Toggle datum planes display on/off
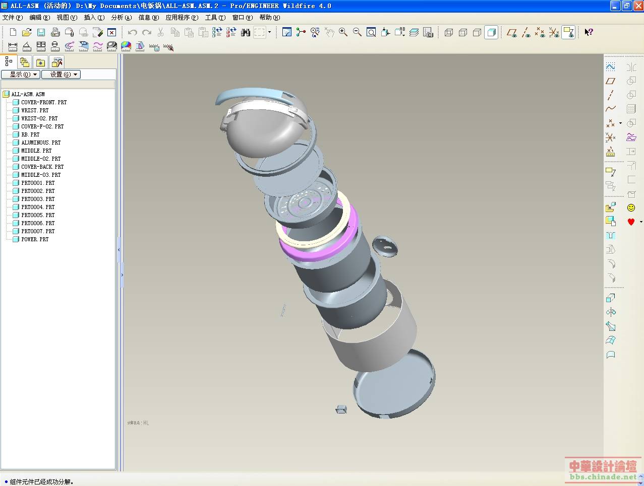The height and width of the screenshot is (486, 644). (512, 32)
